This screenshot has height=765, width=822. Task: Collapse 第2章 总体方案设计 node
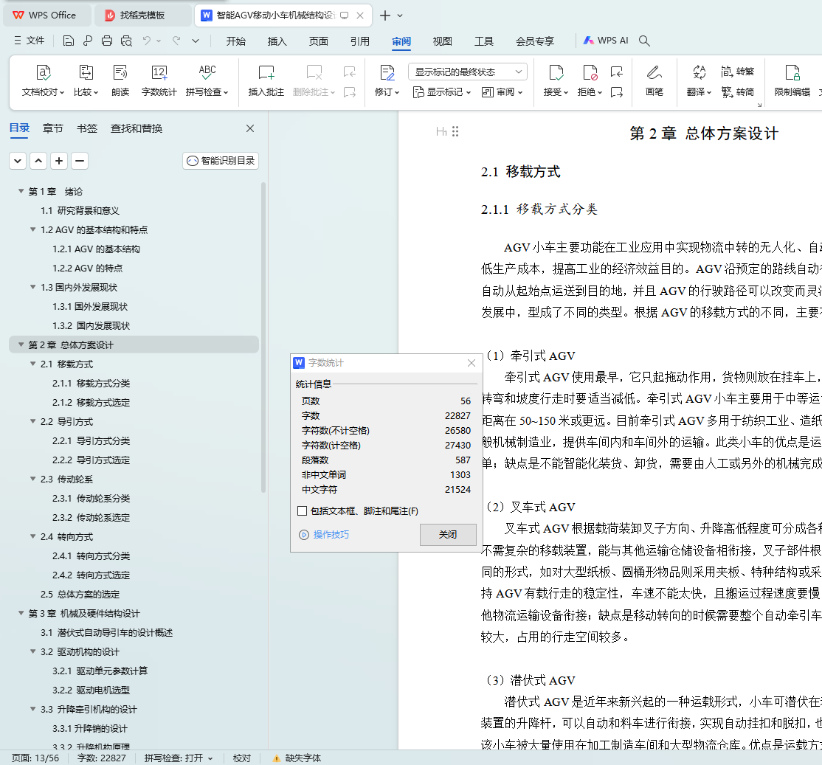21,345
